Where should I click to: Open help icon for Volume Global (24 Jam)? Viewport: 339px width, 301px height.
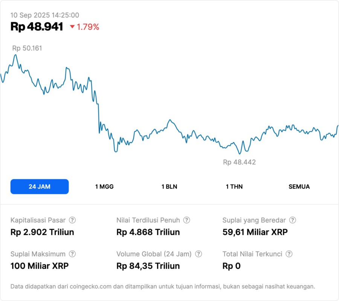click(x=199, y=254)
